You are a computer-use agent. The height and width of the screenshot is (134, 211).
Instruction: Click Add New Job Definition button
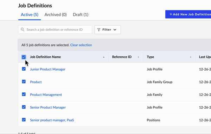point(188,14)
